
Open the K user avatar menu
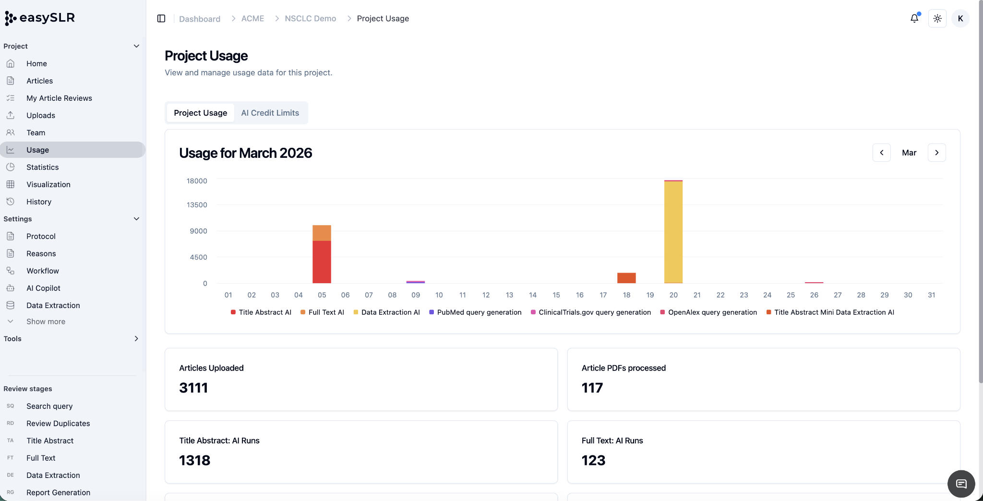pyautogui.click(x=960, y=18)
